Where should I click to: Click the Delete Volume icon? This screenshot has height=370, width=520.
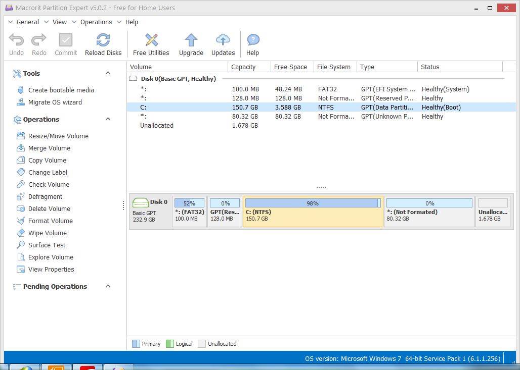coord(21,209)
